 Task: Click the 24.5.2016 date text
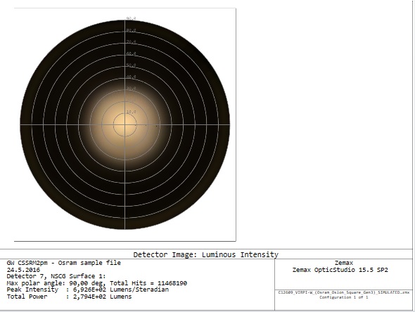tap(23, 270)
